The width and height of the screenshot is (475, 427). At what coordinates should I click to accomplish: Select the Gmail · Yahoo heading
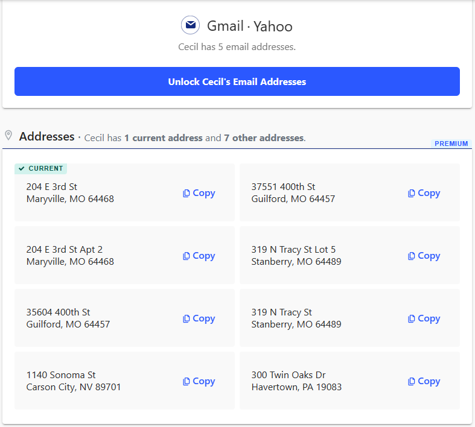pos(250,26)
